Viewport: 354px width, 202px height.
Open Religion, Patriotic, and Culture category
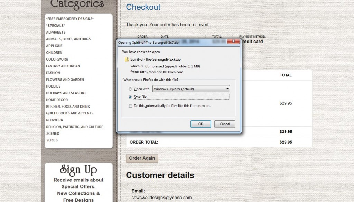coord(75,127)
